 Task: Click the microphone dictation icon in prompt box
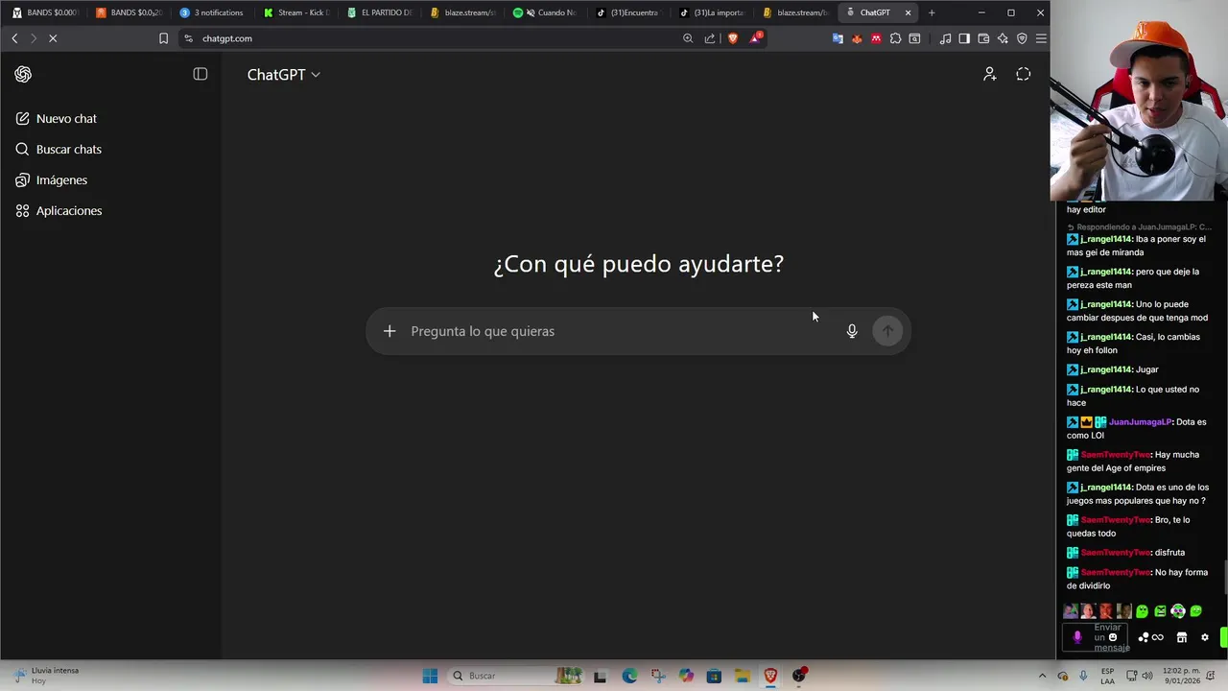(x=852, y=331)
